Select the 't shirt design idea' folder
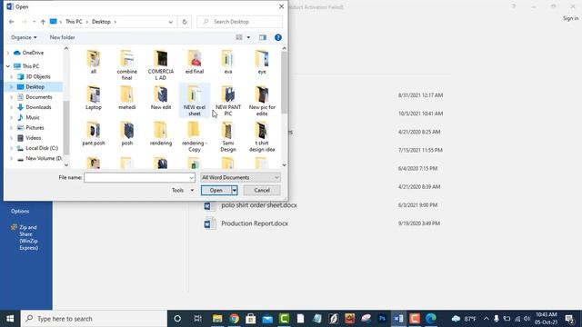 coord(262,136)
